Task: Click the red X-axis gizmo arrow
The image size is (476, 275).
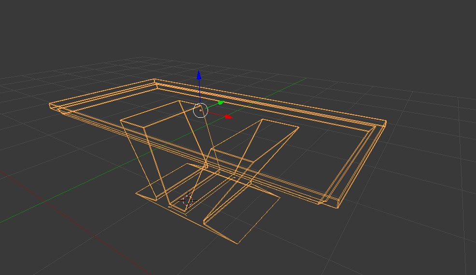Action: click(229, 117)
